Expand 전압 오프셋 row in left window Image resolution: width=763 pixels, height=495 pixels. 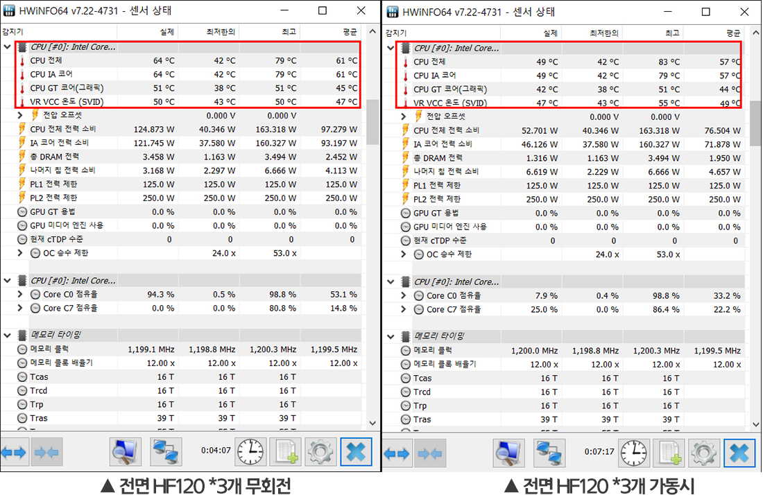20,116
